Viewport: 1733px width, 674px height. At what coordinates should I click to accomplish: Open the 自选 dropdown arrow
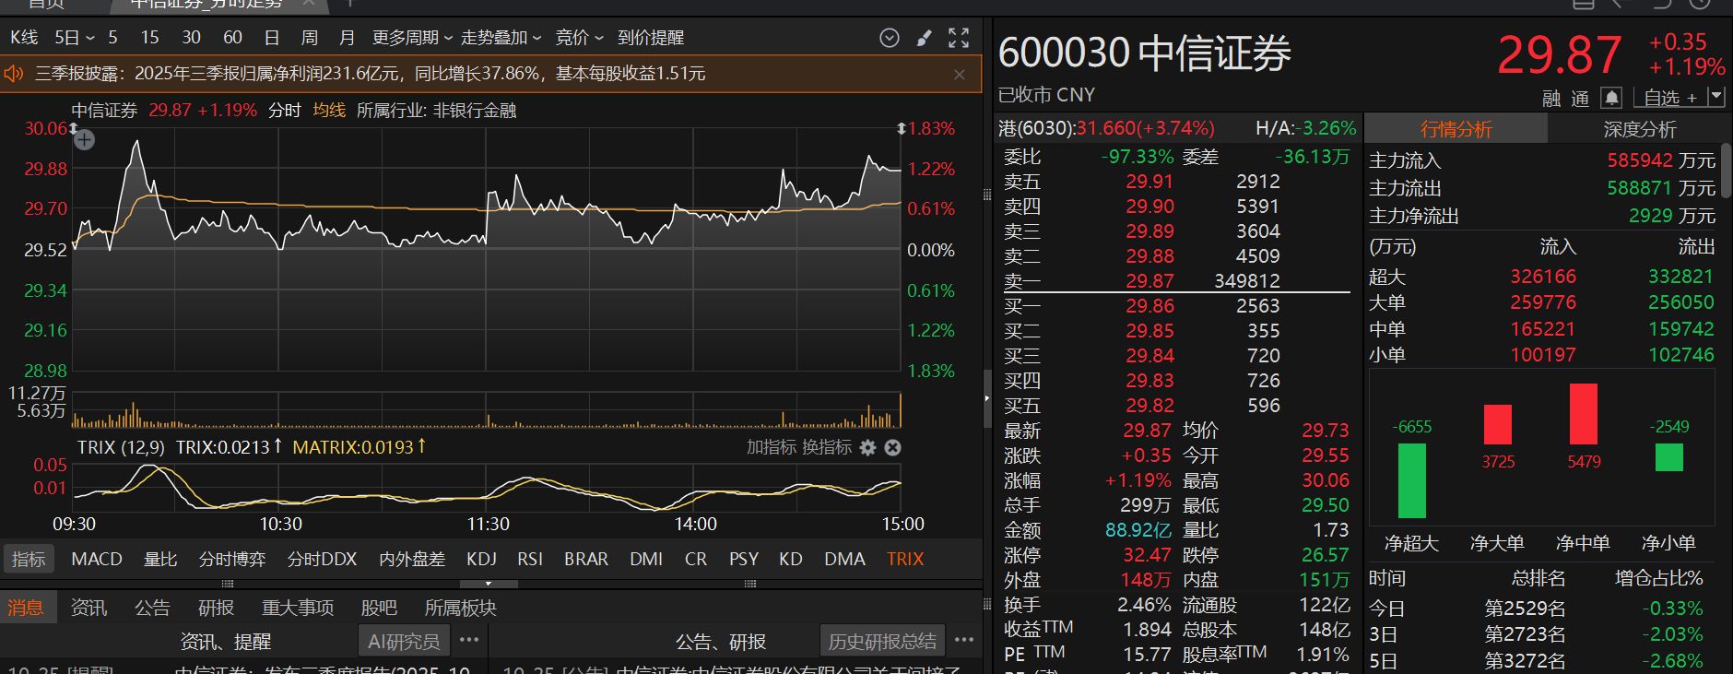[1715, 97]
